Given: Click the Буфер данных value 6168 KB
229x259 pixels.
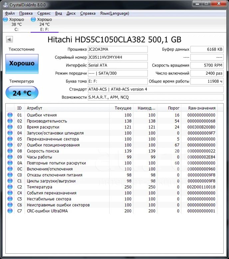Looking at the screenshot, I should 207,49.
